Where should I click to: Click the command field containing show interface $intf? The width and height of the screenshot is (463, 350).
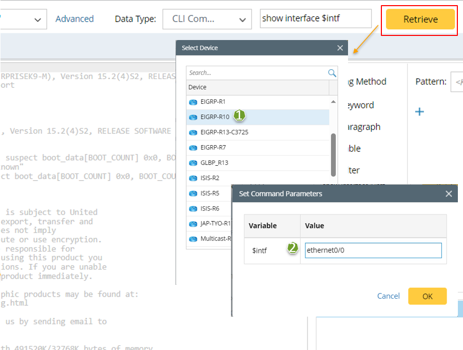pyautogui.click(x=315, y=18)
